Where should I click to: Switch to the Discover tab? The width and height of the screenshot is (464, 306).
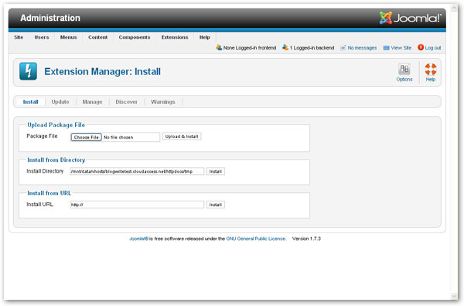126,101
